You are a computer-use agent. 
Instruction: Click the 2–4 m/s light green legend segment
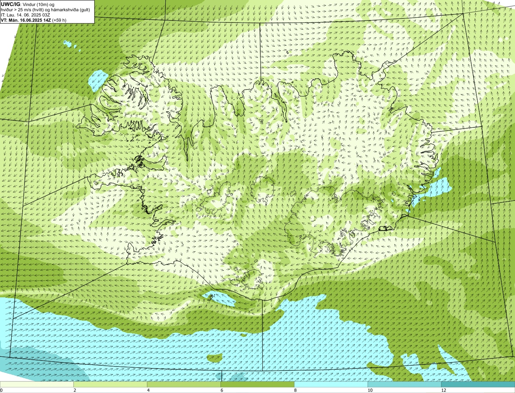point(111,384)
